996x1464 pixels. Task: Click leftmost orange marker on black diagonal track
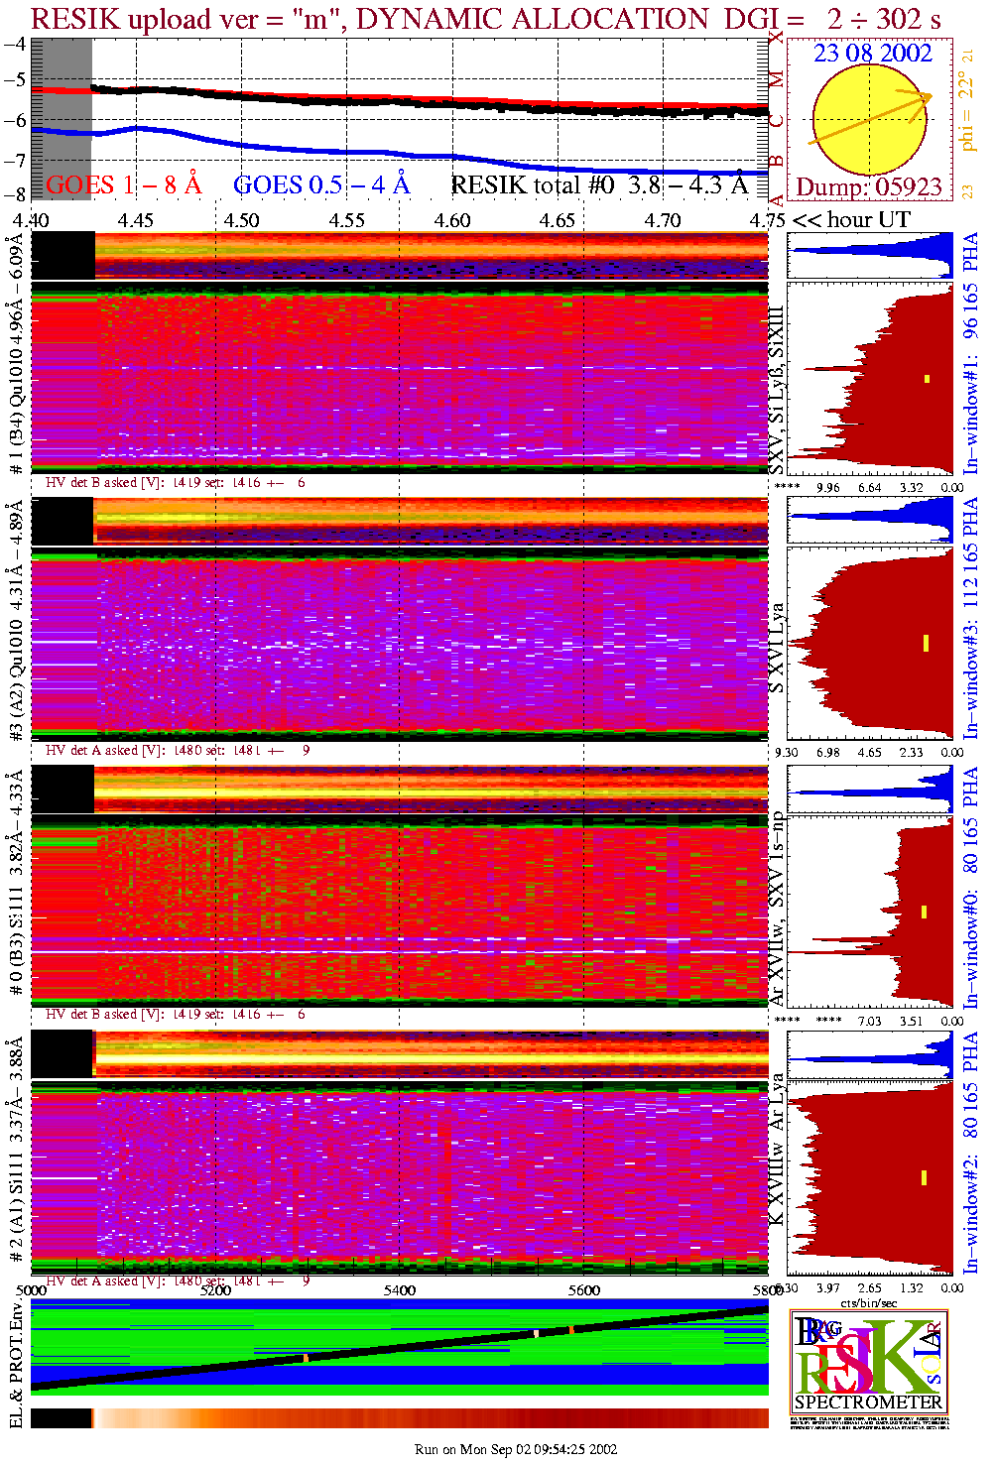(x=307, y=1358)
